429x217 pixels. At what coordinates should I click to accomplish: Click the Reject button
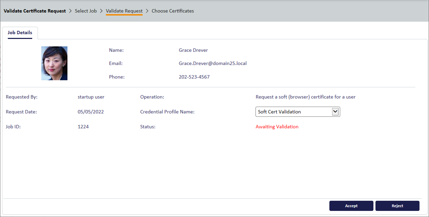click(x=397, y=206)
